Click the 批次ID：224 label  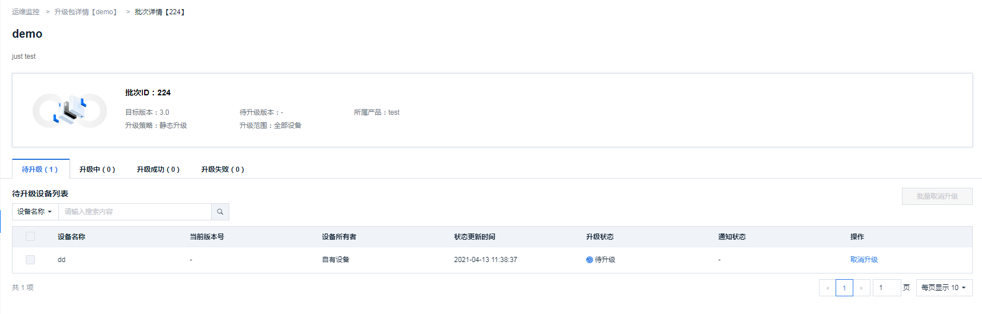[148, 92]
